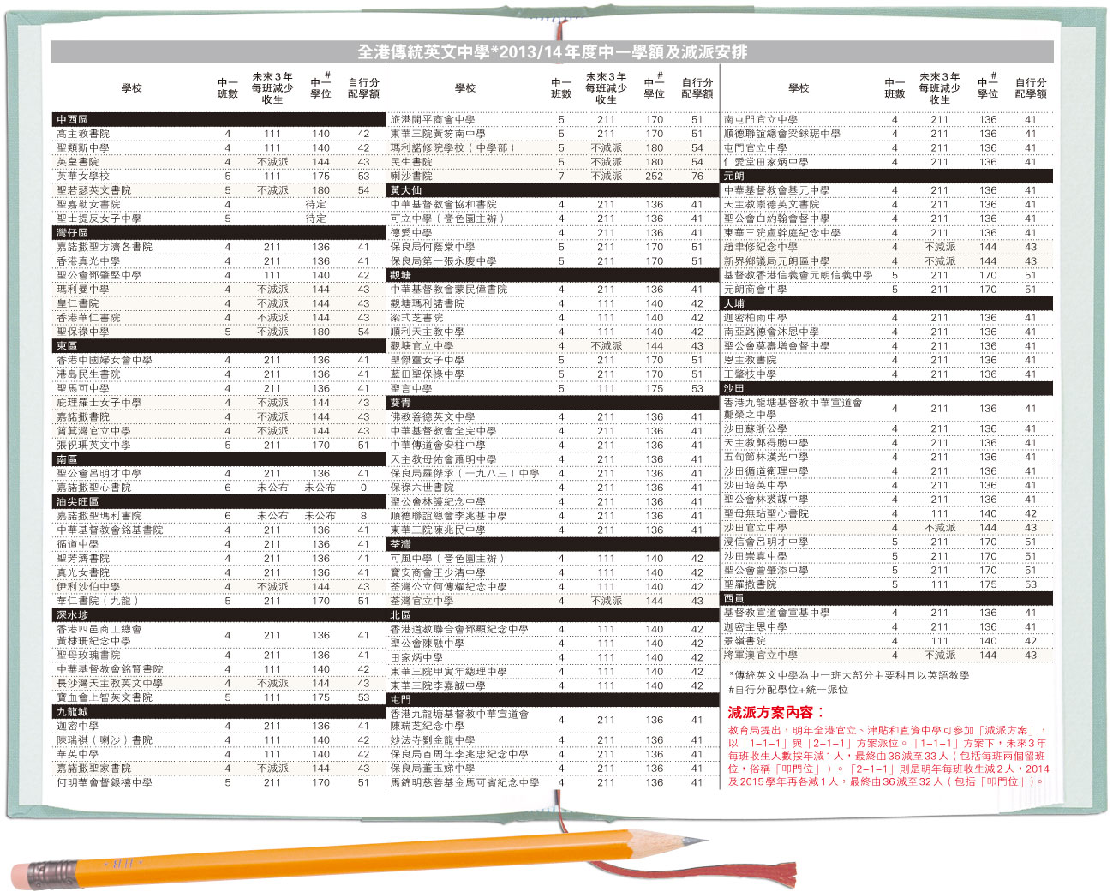Click the school name 觀塘瑪利諾書院
Viewport: 1113px width, 892px height.
point(428,303)
